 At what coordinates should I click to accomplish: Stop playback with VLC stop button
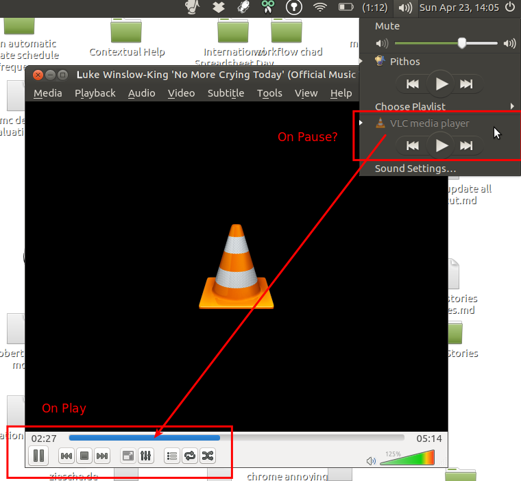coord(84,456)
